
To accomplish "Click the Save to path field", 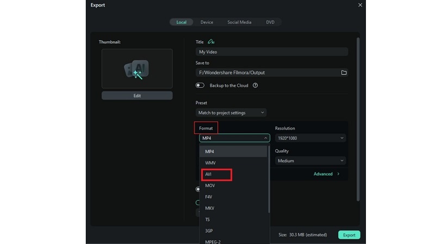I will 271,73.
